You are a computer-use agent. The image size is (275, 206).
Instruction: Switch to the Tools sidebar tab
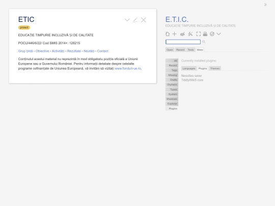[x=190, y=50]
